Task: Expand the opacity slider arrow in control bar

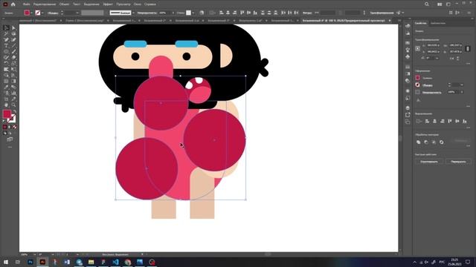Action: click(173, 13)
